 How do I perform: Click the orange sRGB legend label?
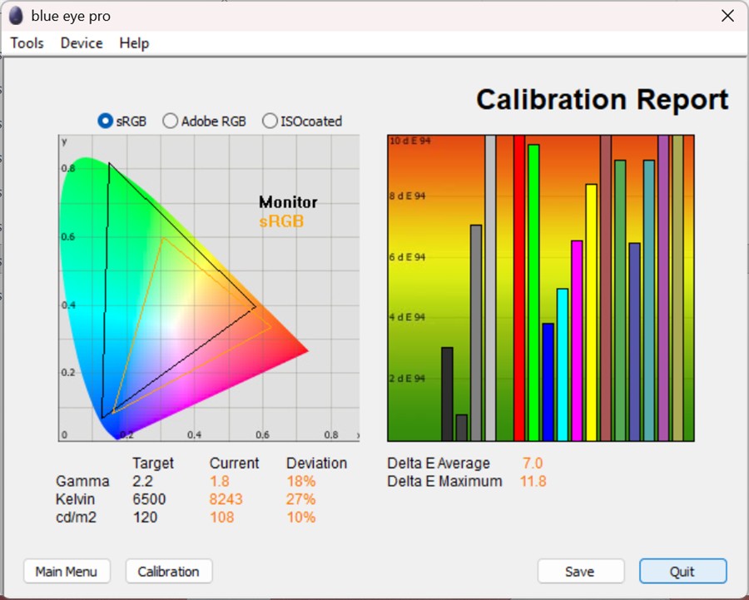coord(281,222)
